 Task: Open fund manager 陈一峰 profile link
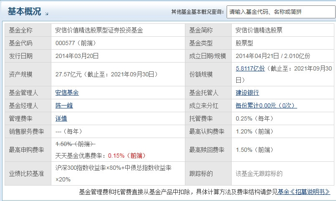click(64, 106)
